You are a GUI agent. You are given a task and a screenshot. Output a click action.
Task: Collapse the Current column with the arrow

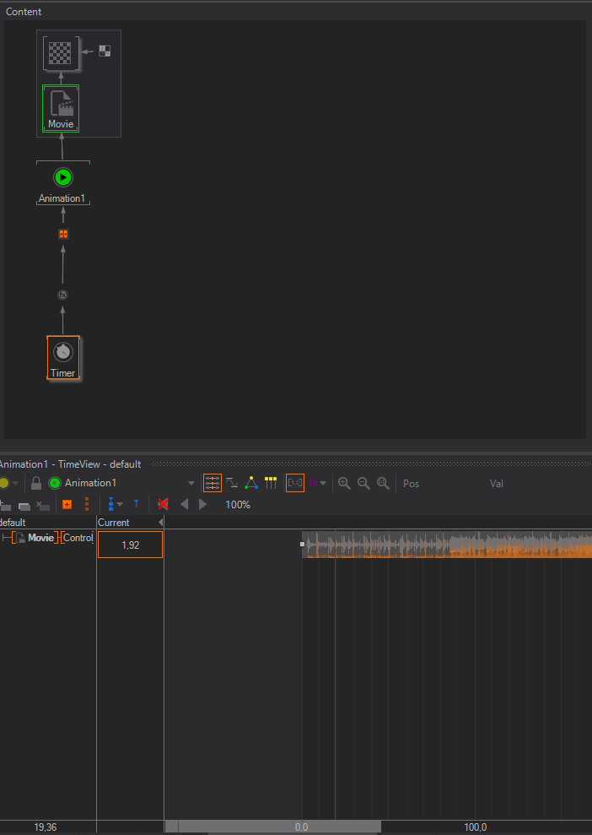click(160, 523)
